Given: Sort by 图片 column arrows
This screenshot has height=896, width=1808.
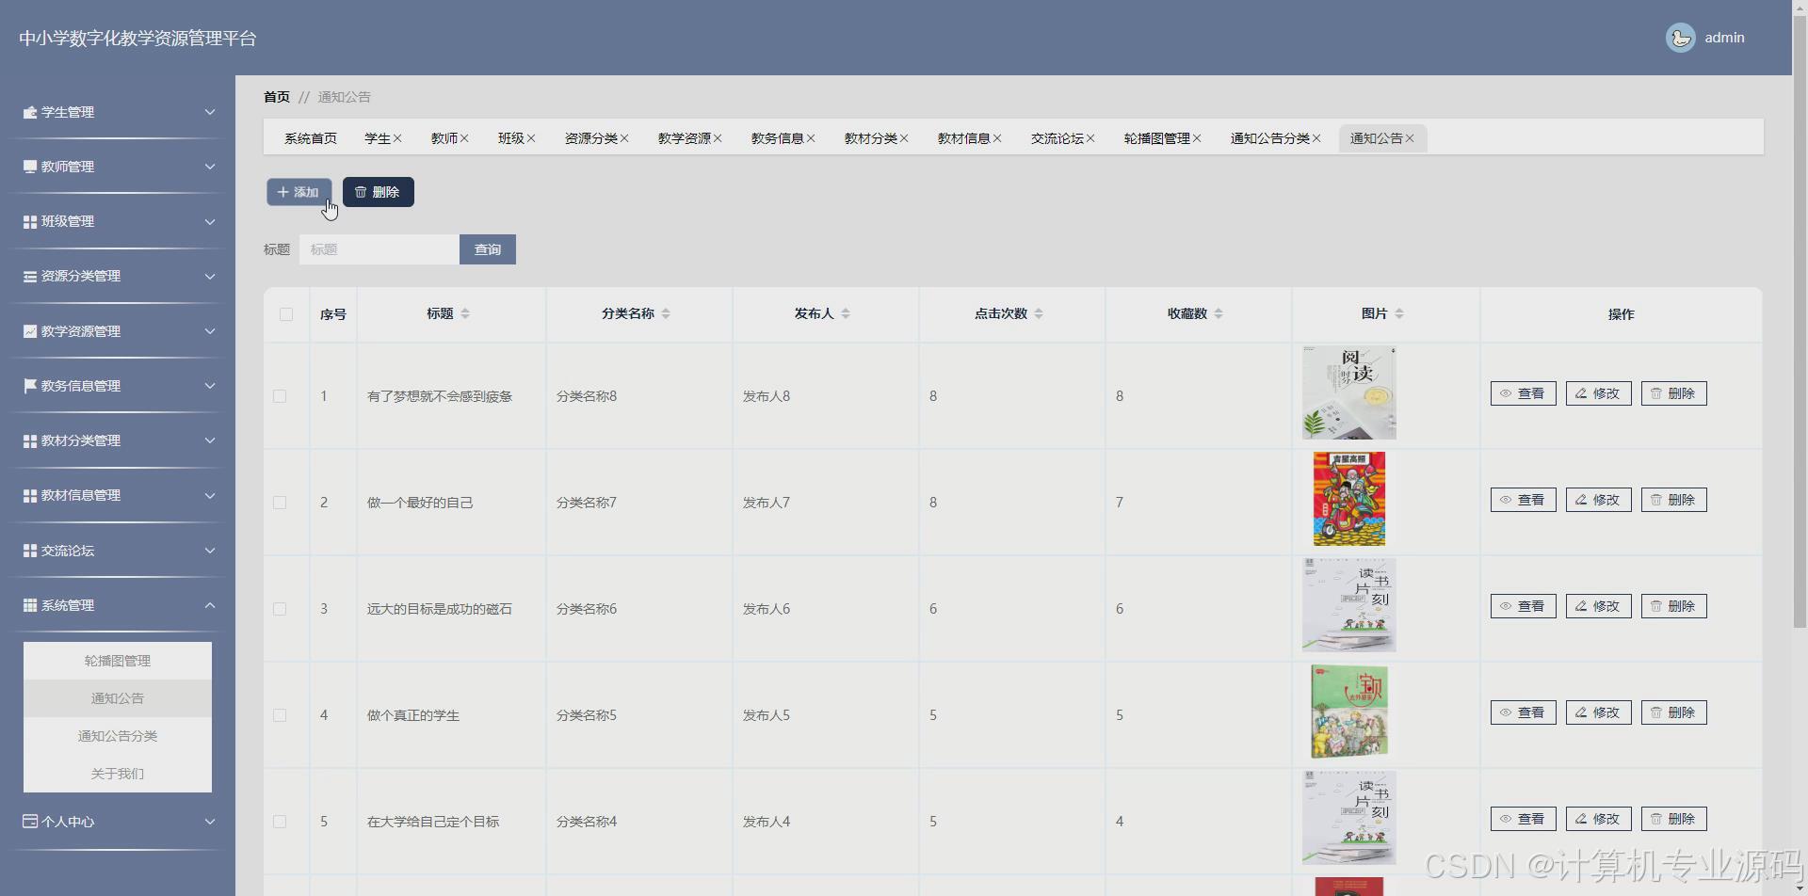Looking at the screenshot, I should coord(1399,313).
